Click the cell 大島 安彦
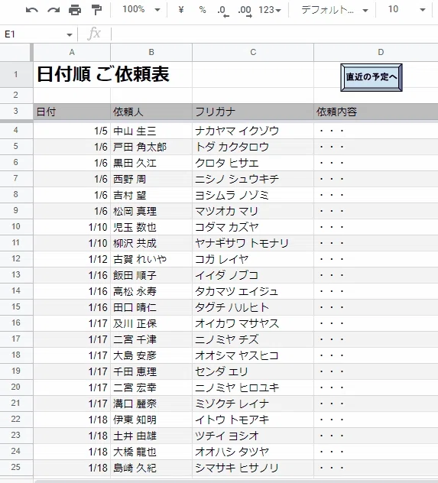 151,355
